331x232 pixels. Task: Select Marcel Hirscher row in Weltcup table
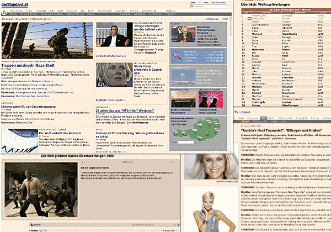click(x=286, y=77)
